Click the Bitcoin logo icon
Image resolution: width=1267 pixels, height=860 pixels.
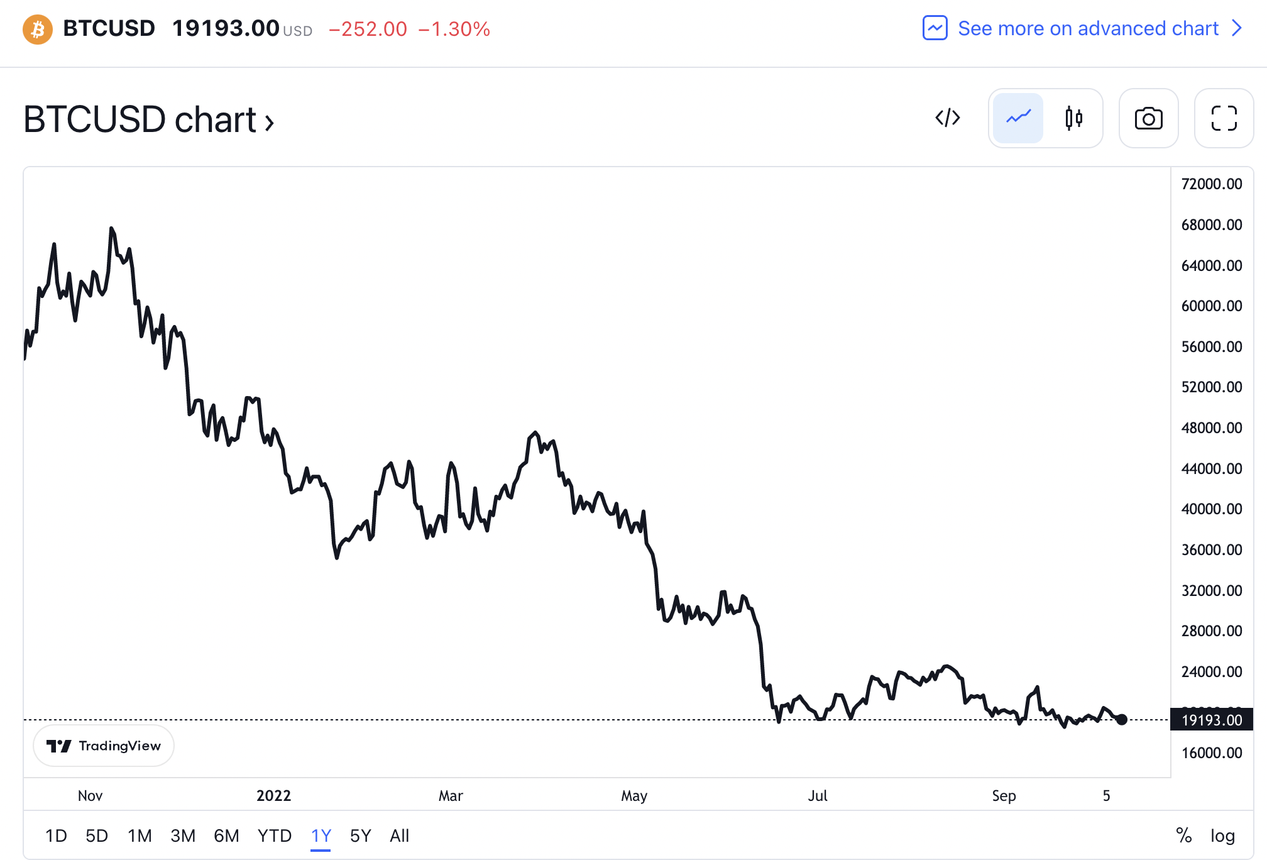(38, 29)
